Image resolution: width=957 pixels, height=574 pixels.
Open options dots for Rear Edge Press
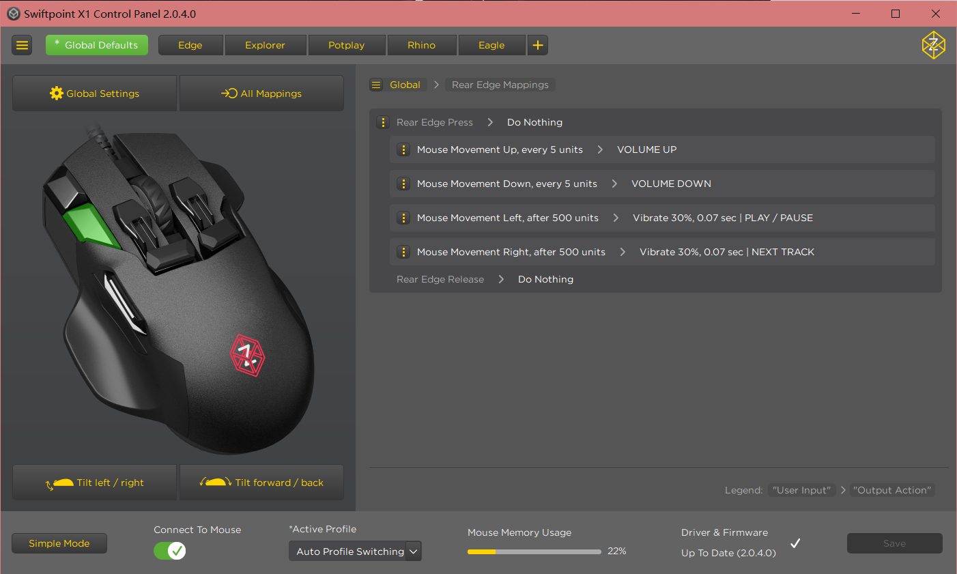point(383,122)
